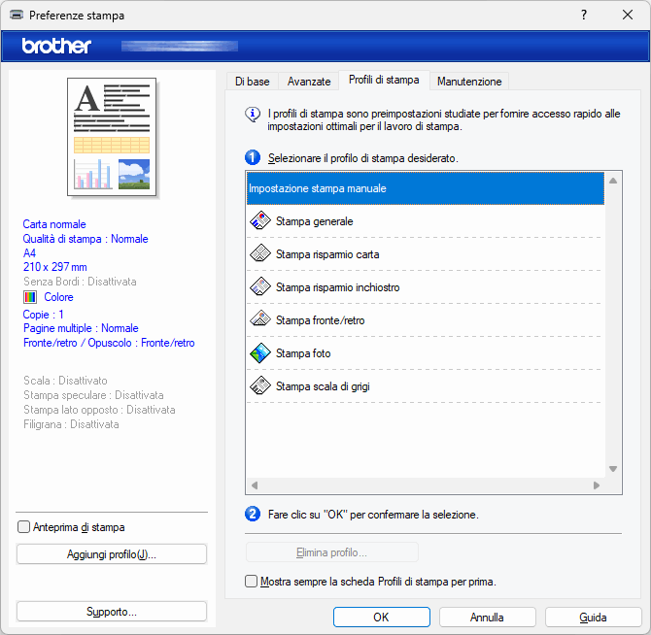Click the Stampa foto profile icon
The image size is (651, 635).
[259, 353]
